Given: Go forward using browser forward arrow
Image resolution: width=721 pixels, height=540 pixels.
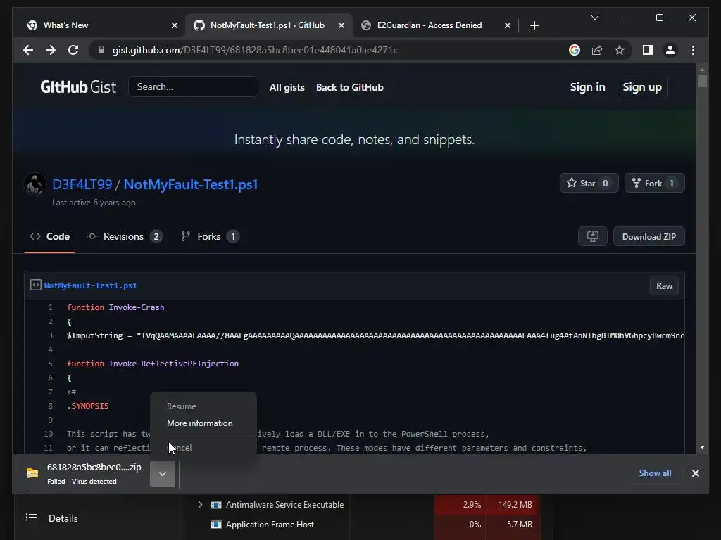Looking at the screenshot, I should point(51,50).
